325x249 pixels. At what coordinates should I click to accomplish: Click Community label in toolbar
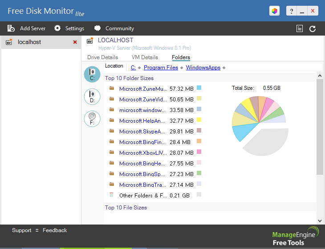click(x=120, y=28)
